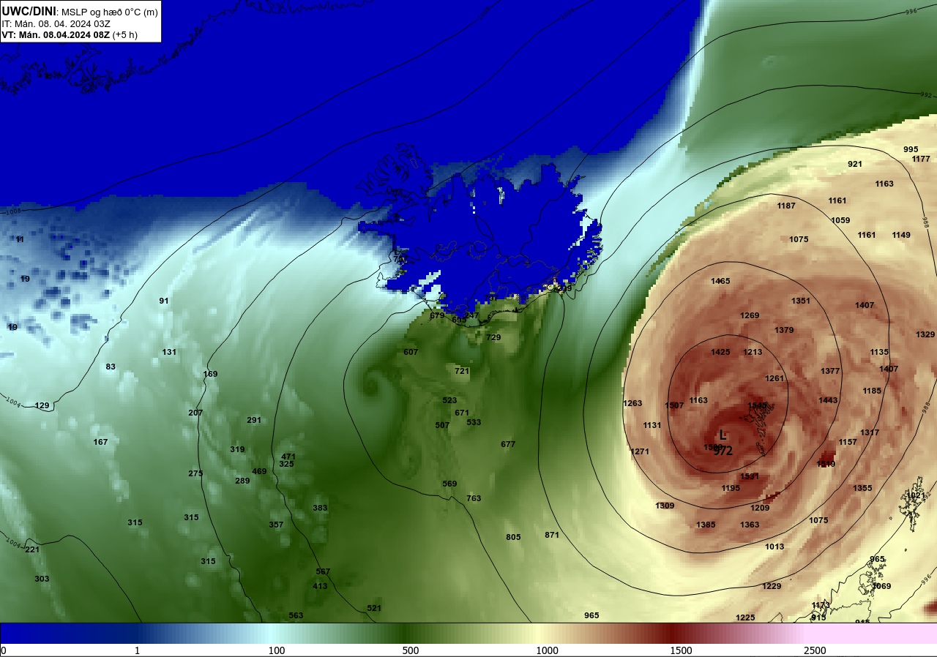
Task: Click the 569 height value
Action: (x=449, y=484)
